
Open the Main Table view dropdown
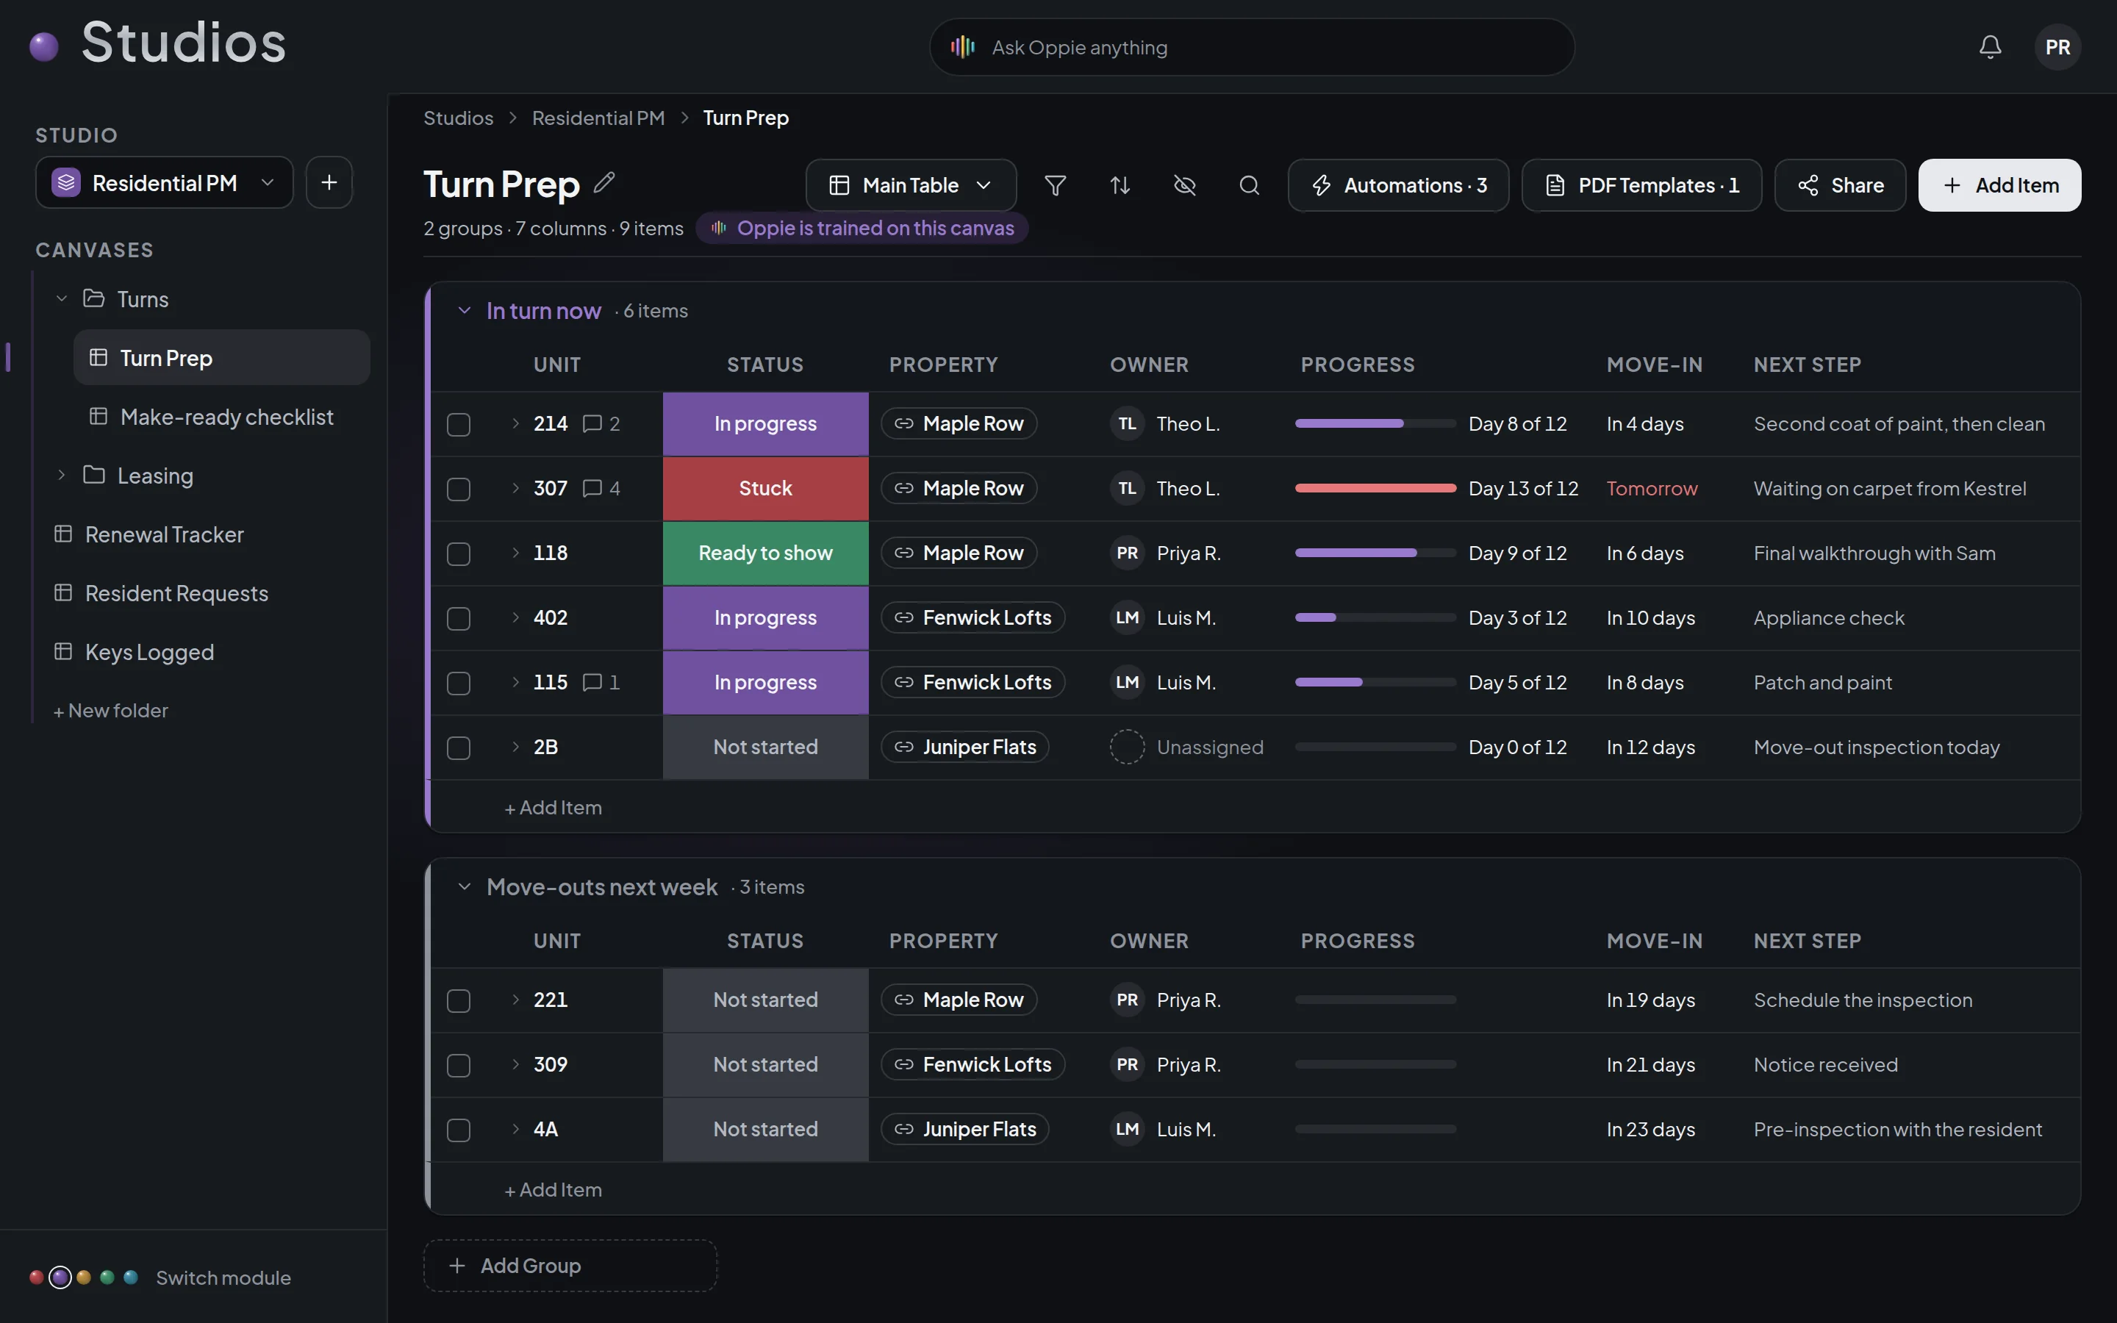[x=911, y=185]
